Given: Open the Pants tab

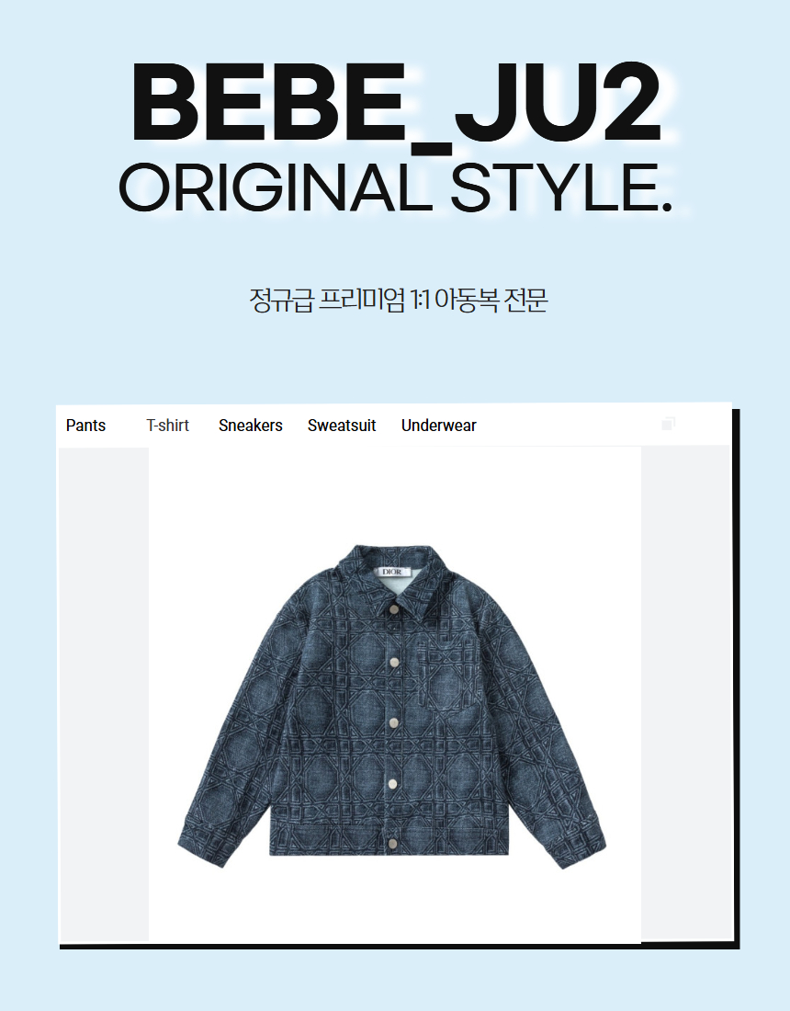Looking at the screenshot, I should [85, 426].
